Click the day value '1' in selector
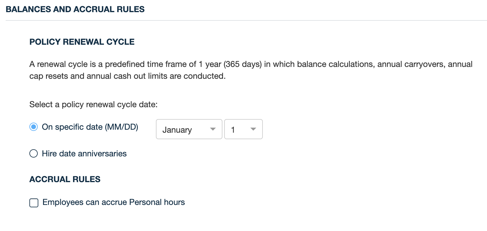This screenshot has width=487, height=231. point(233,130)
